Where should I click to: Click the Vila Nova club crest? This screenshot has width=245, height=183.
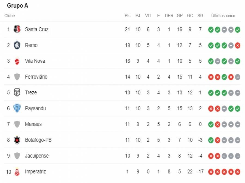click(x=17, y=61)
